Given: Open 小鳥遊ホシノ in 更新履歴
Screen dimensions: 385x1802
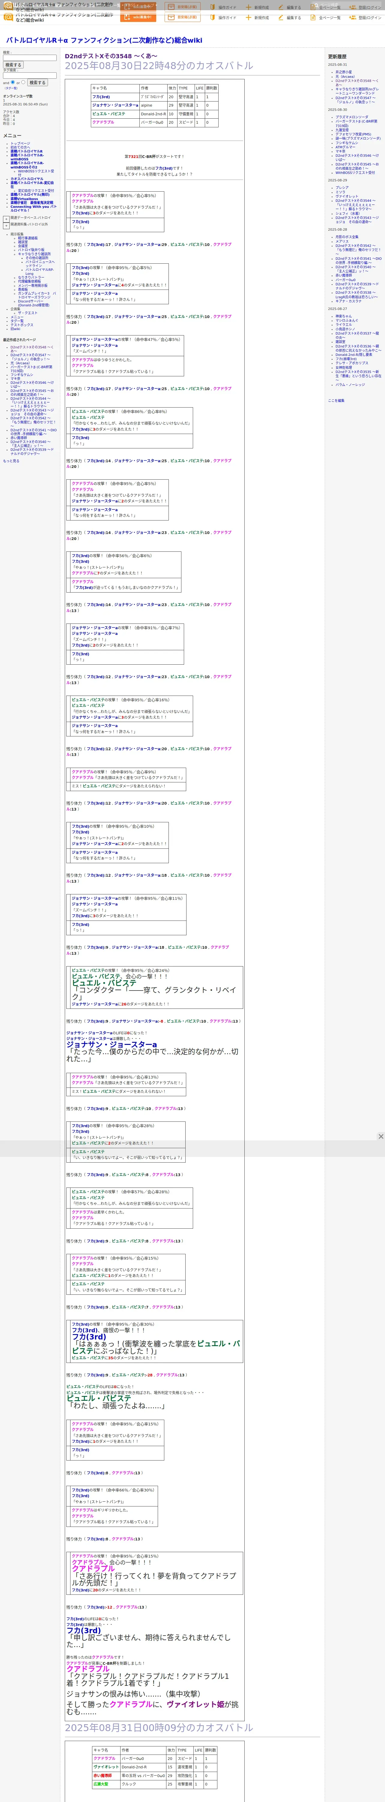Looking at the screenshot, I should click(345, 329).
